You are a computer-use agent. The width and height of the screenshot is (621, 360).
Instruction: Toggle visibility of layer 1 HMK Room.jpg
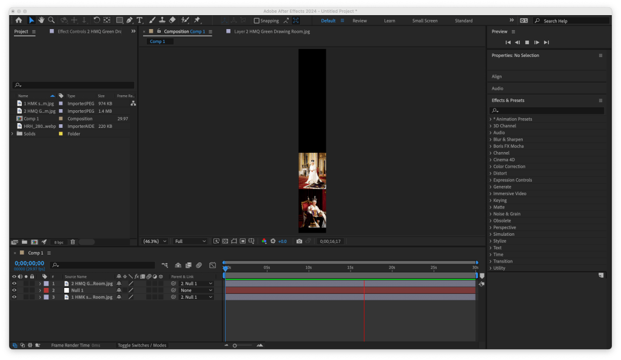coord(14,298)
